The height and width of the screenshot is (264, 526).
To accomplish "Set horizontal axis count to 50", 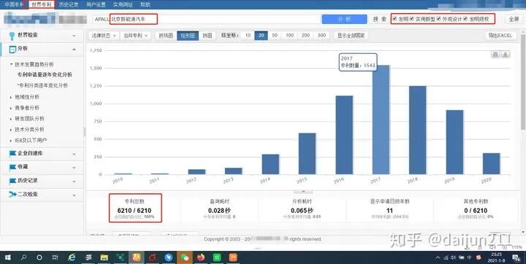I will [275, 35].
